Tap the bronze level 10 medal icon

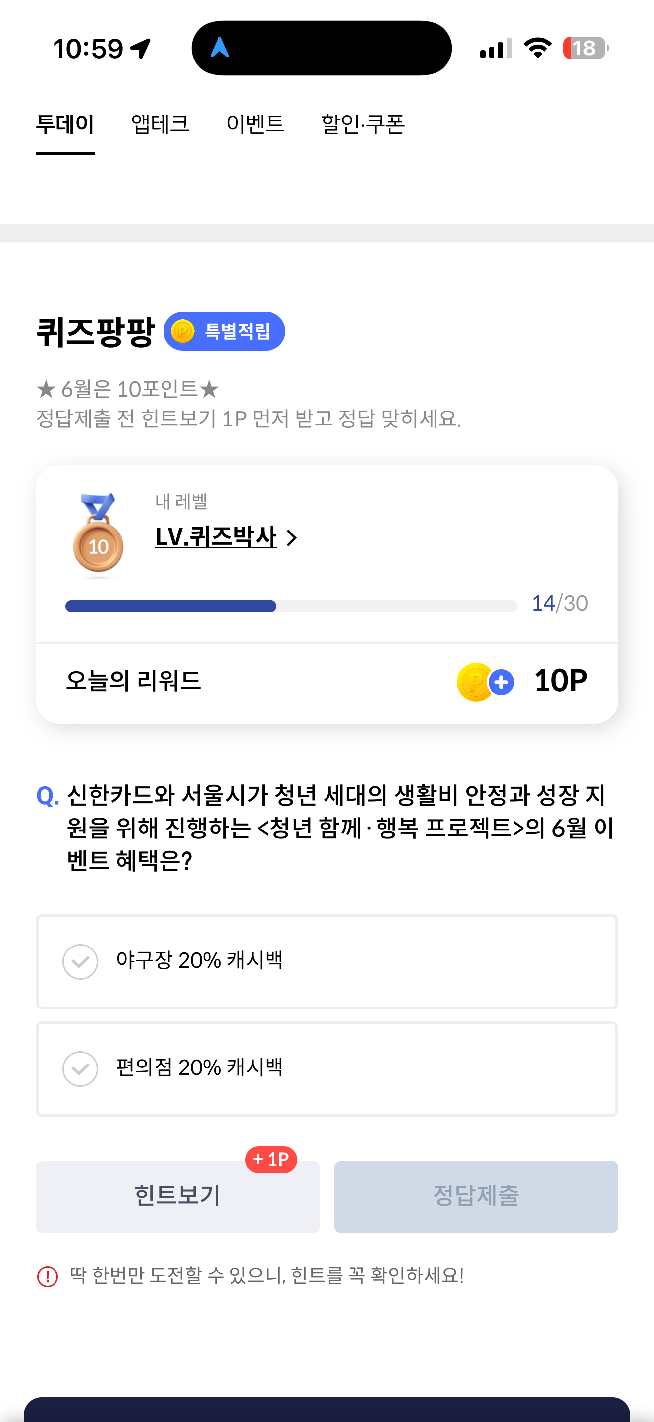98,533
